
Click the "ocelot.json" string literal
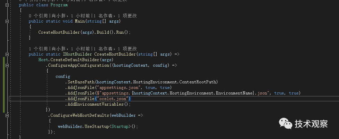[115, 99]
